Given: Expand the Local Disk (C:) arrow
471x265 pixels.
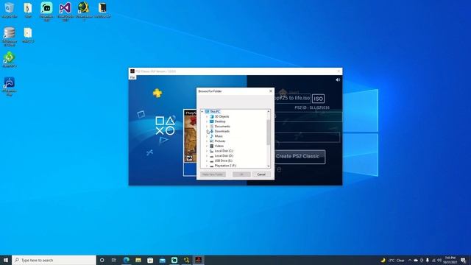Looking at the screenshot, I should click(x=207, y=151).
